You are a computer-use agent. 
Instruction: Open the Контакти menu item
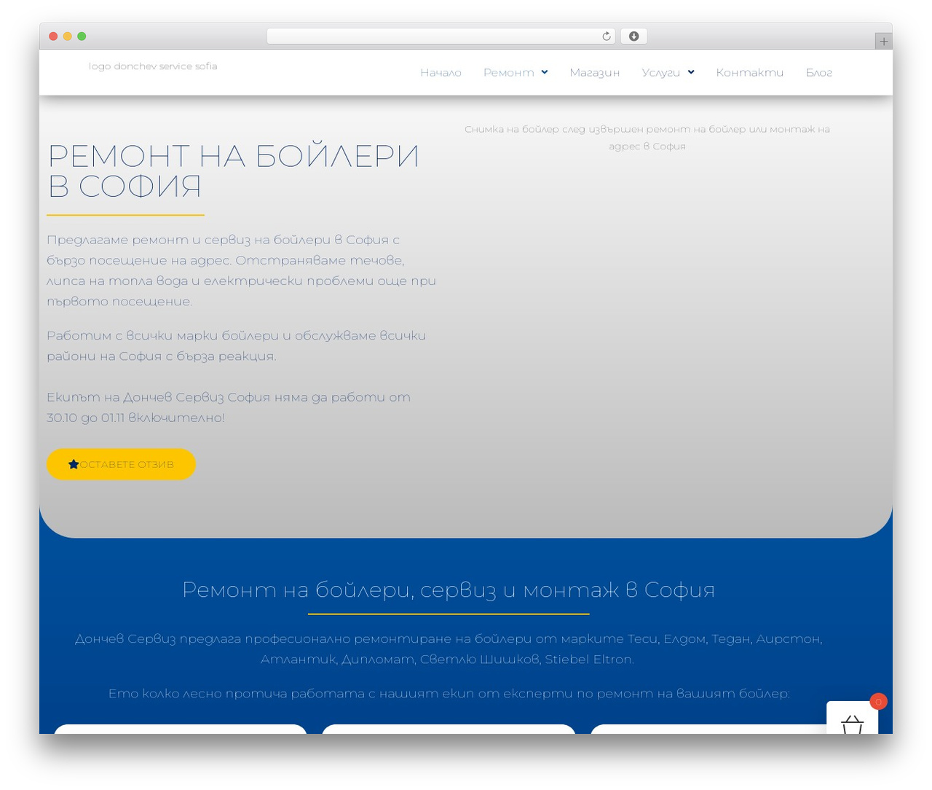[750, 72]
